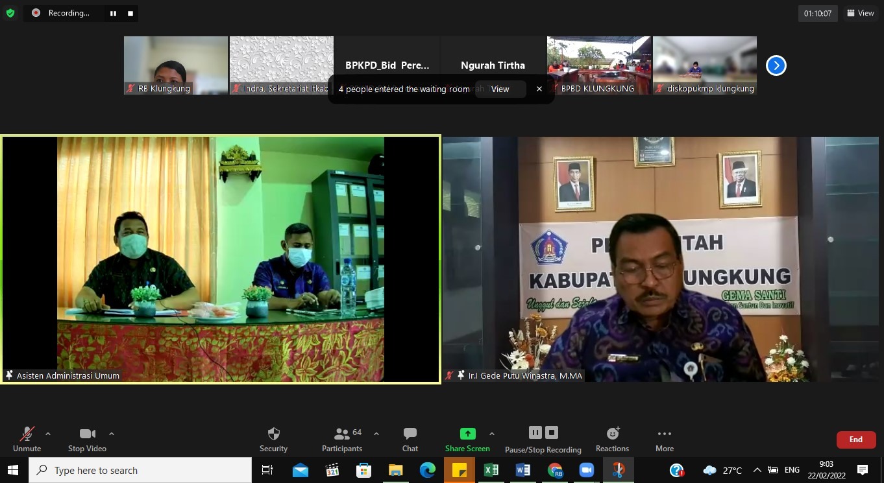Open the Security options
Image resolution: width=884 pixels, height=483 pixels.
(x=273, y=440)
